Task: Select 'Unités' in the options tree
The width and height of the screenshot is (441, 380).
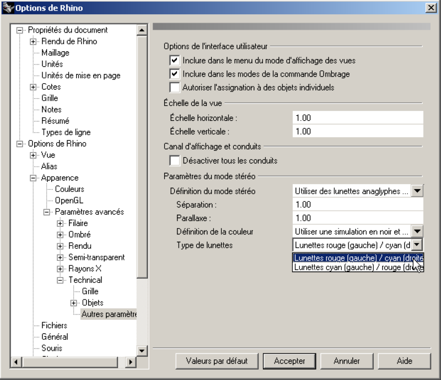Action: [x=52, y=64]
